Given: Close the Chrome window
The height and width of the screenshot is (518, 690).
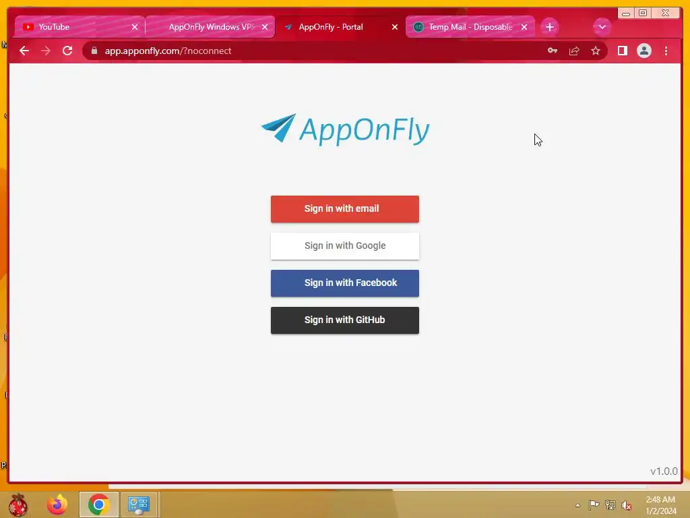Looking at the screenshot, I should coord(666,13).
